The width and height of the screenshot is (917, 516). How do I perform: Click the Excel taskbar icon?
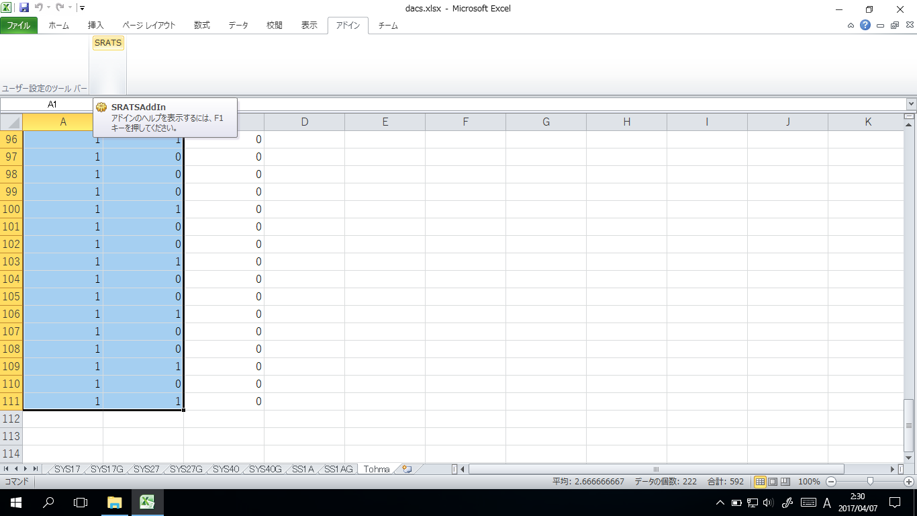(148, 502)
